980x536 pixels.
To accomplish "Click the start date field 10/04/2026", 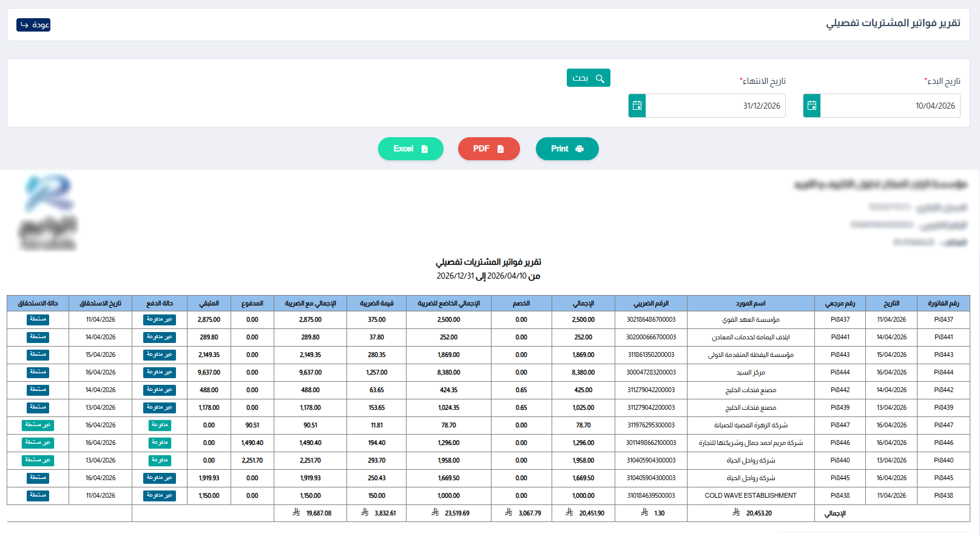I will (890, 106).
